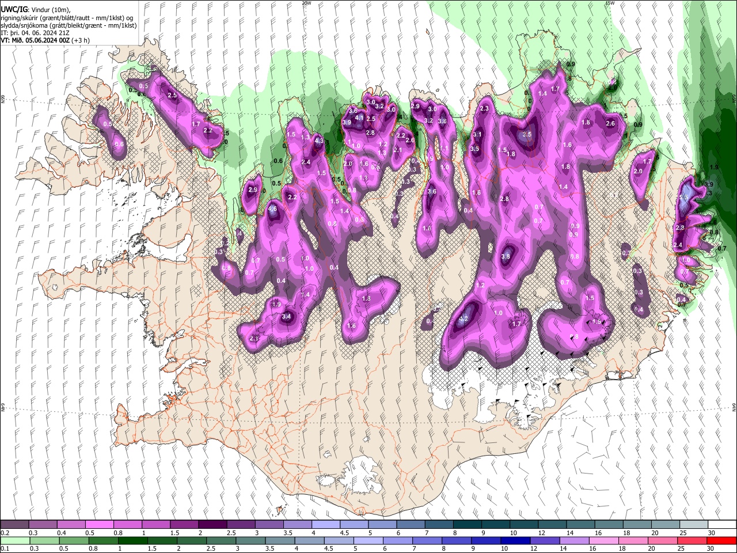Click the 4.6 precipitation value on the map
The width and height of the screenshot is (737, 553).
273,209
